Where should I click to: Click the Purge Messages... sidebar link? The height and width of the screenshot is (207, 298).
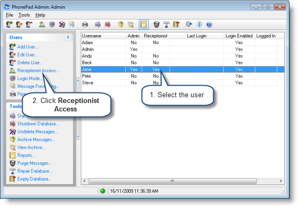[x=35, y=163]
